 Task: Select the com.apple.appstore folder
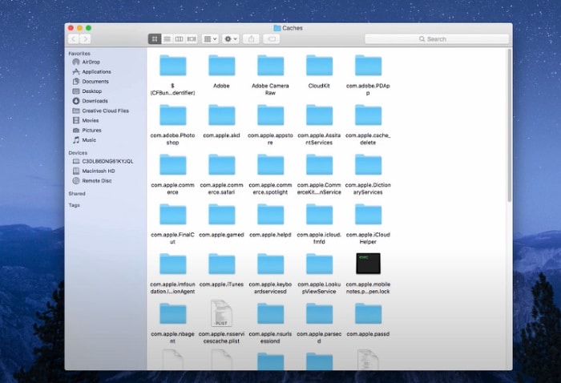tap(271, 115)
